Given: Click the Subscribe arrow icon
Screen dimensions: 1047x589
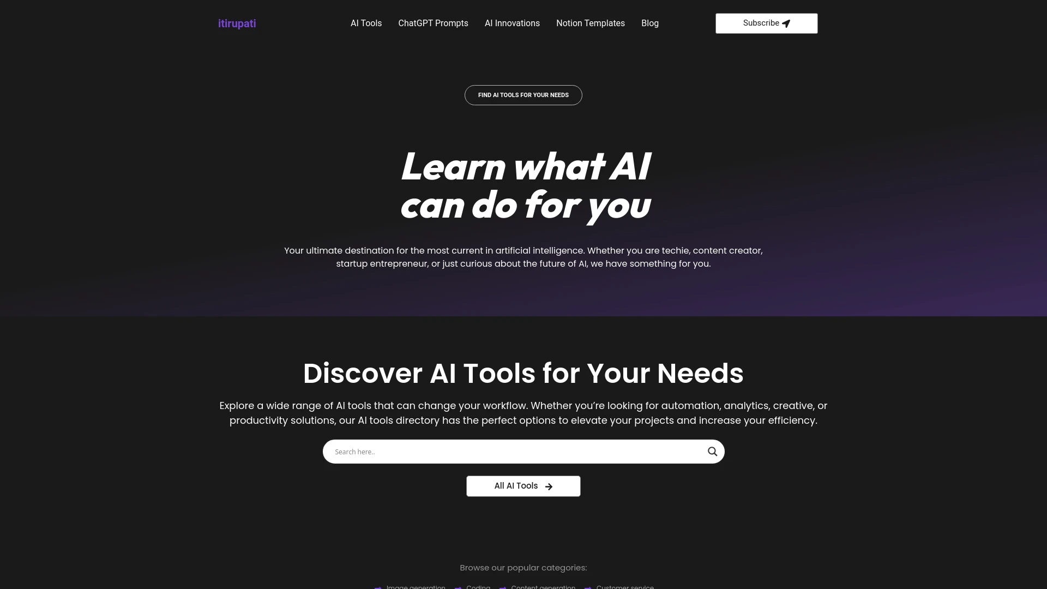Looking at the screenshot, I should pos(786,23).
